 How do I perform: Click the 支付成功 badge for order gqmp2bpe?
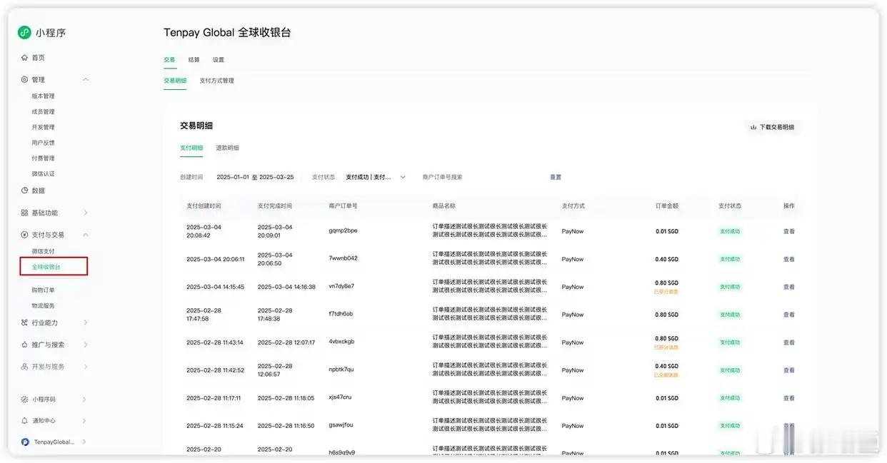click(730, 231)
